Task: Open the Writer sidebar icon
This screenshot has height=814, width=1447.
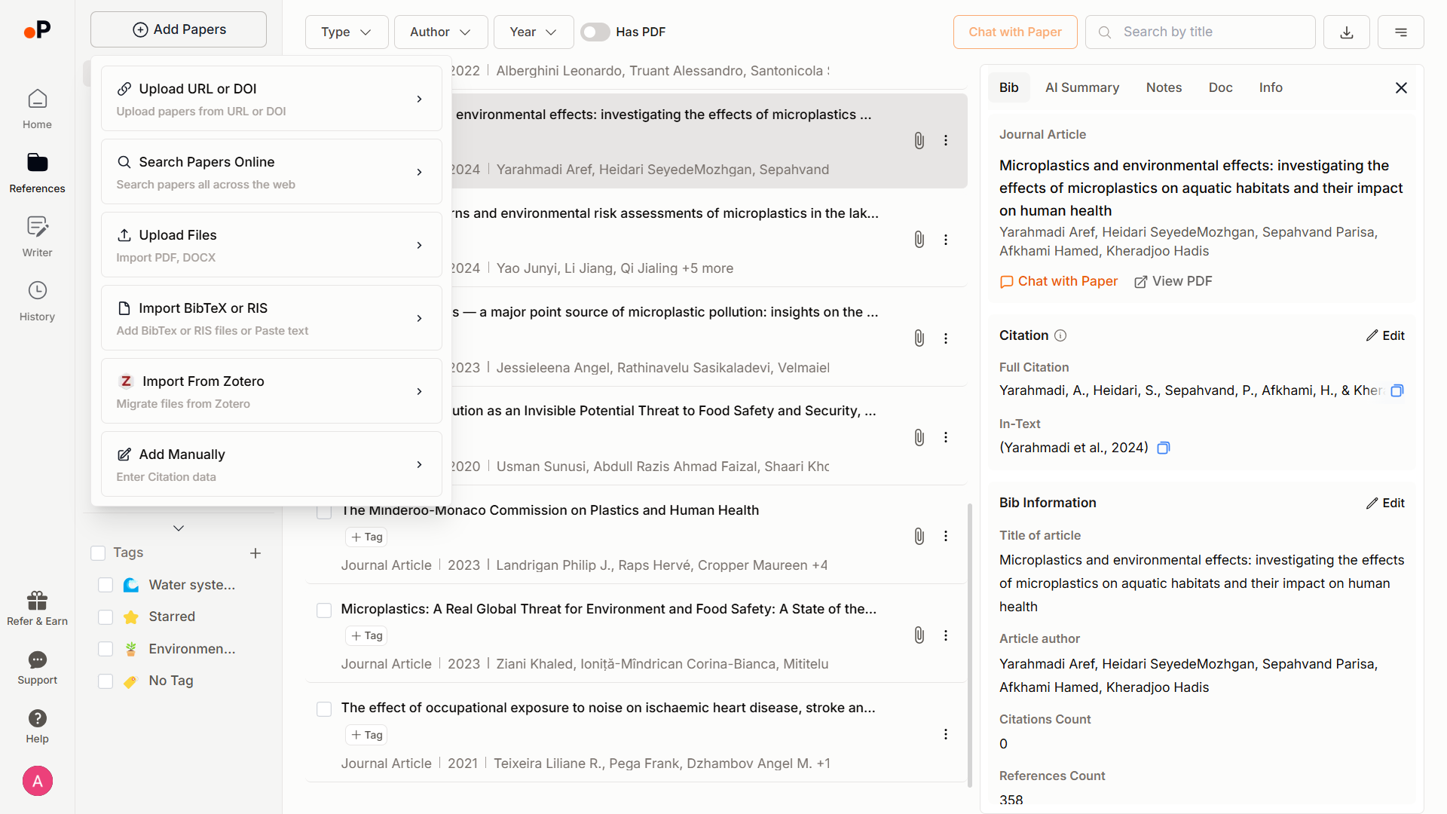Action: pyautogui.click(x=37, y=236)
